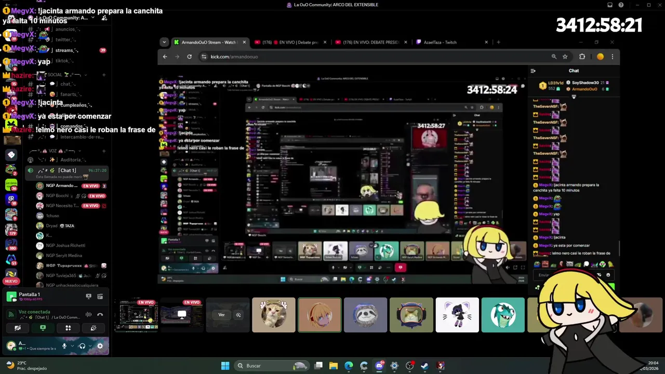Add a channel to the SOCIAL category
The width and height of the screenshot is (665, 374).
coord(104,75)
